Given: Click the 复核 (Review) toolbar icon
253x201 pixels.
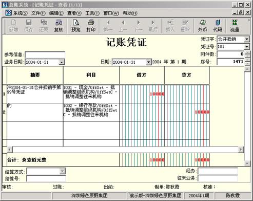Looking at the screenshot, I should tap(59, 26).
